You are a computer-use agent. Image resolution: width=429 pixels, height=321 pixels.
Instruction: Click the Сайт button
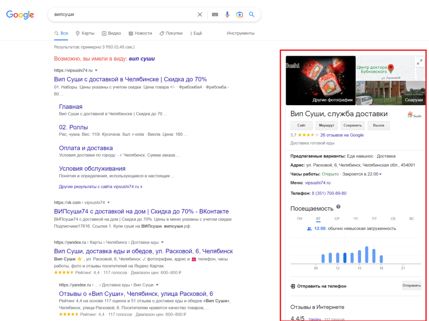(301, 125)
